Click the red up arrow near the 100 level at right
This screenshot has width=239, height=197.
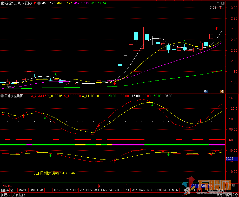click(x=201, y=121)
